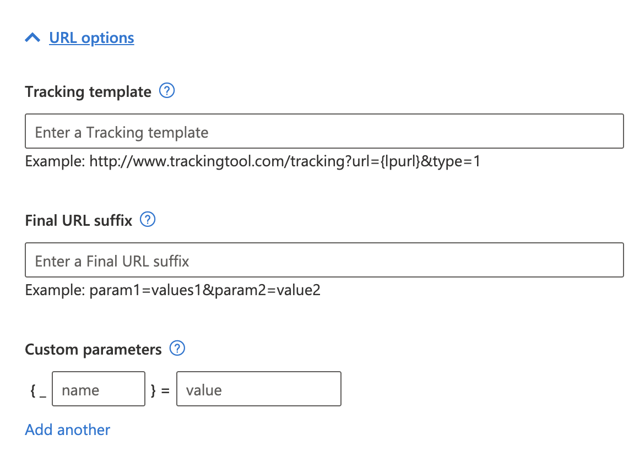
Task: Click the closing brace equals sign text
Action: [160, 390]
